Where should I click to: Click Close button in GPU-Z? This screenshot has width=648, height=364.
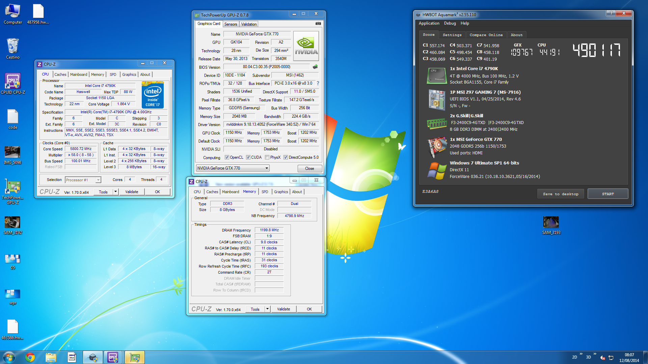[x=309, y=169]
